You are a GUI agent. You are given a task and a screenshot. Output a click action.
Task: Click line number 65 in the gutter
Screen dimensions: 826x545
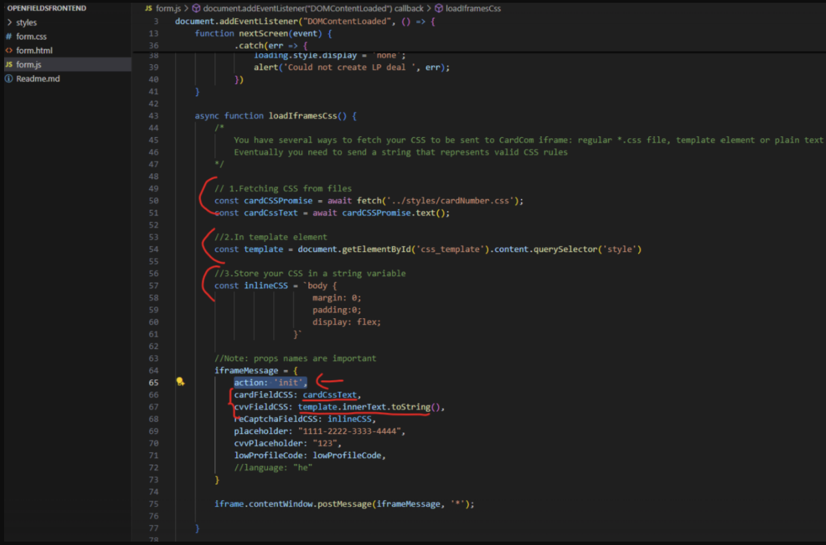(153, 383)
